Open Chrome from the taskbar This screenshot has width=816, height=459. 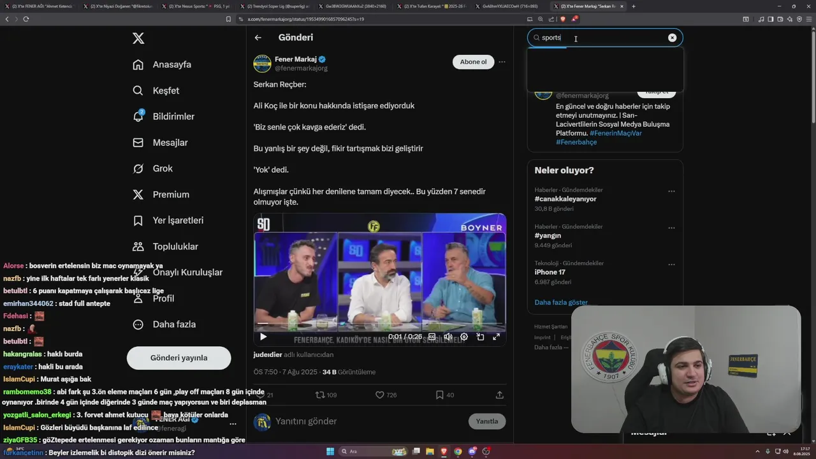pyautogui.click(x=458, y=451)
